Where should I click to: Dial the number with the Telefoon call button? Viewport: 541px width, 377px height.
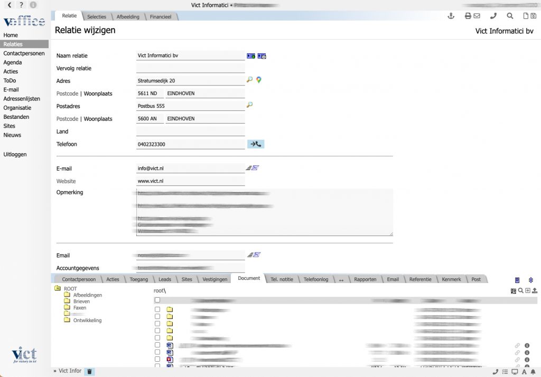click(x=256, y=144)
